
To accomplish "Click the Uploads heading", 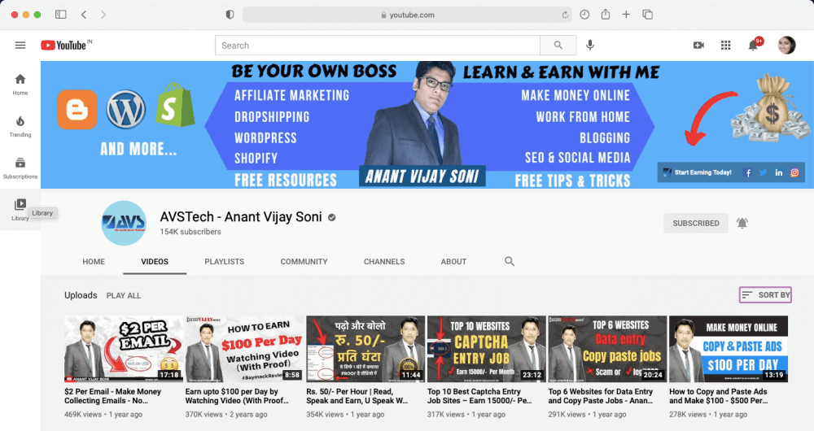I will [x=81, y=295].
